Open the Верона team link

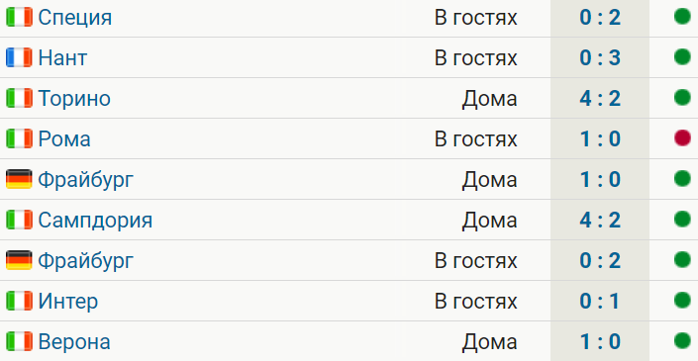pos(74,342)
